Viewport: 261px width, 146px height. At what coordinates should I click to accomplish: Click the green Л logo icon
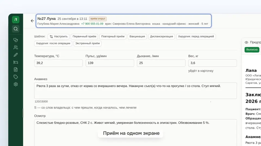coord(16,19)
